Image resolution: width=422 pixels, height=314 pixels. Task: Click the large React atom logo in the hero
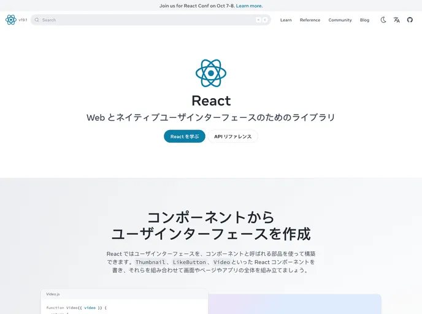pos(211,73)
